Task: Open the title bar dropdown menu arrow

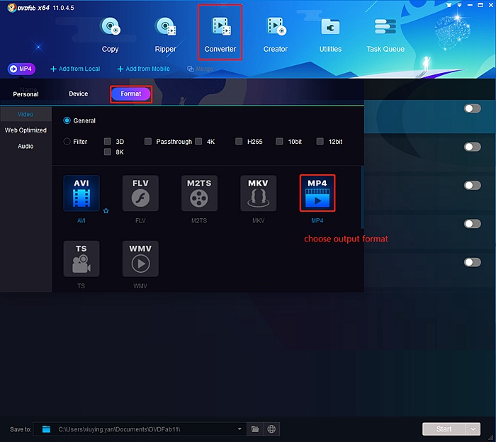Action: 459,5
